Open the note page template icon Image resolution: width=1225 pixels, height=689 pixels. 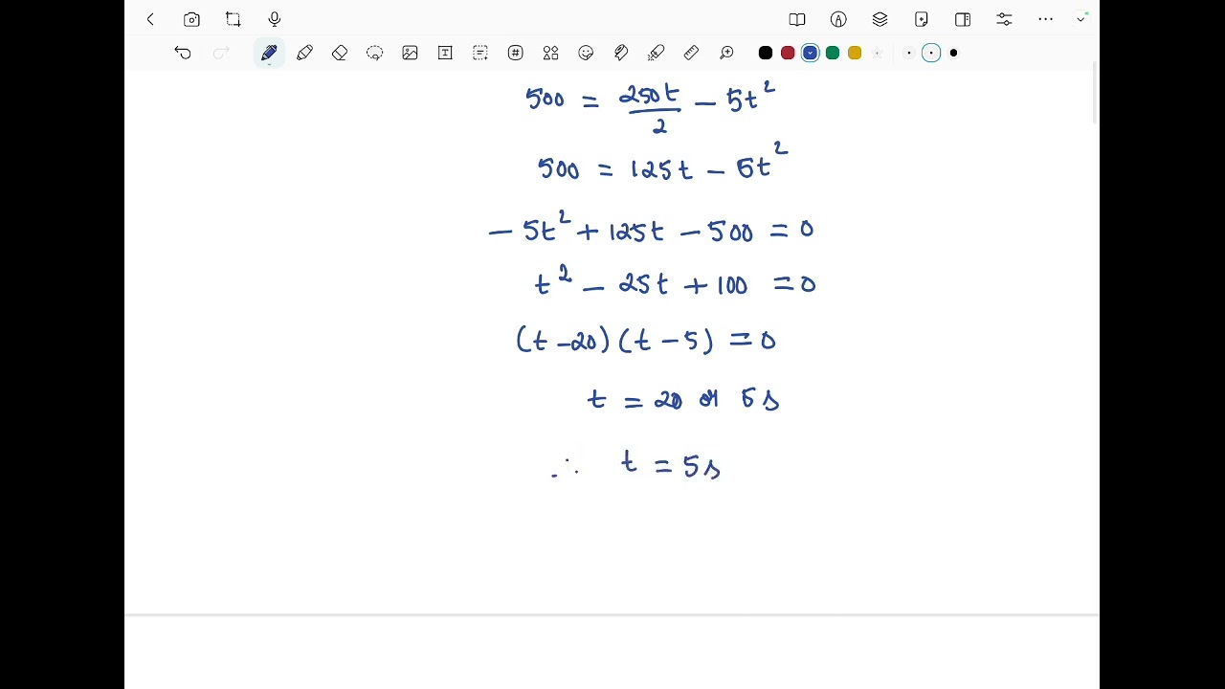click(x=922, y=19)
